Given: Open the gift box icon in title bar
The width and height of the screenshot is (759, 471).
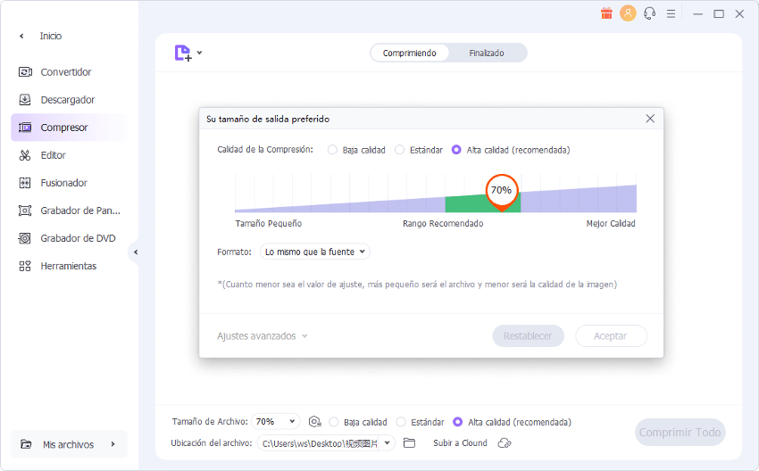Looking at the screenshot, I should point(606,13).
